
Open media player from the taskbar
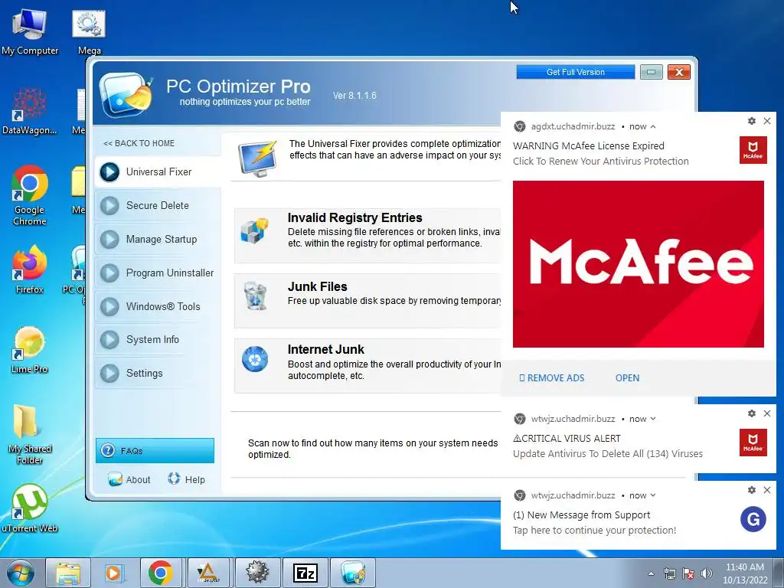pos(114,573)
